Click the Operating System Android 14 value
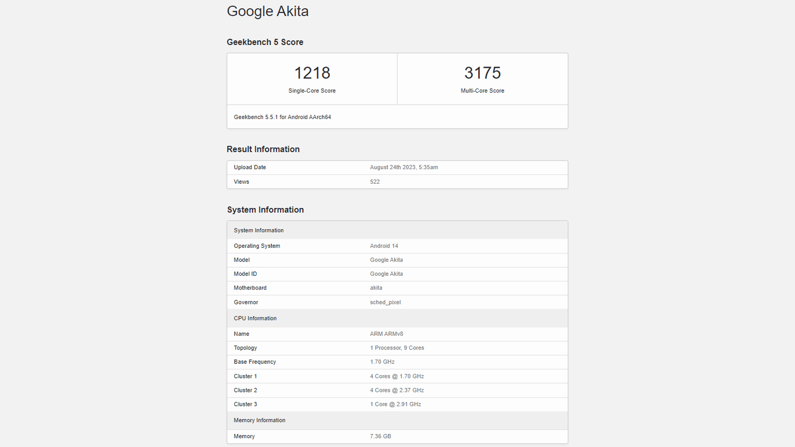The width and height of the screenshot is (795, 447). (384, 246)
